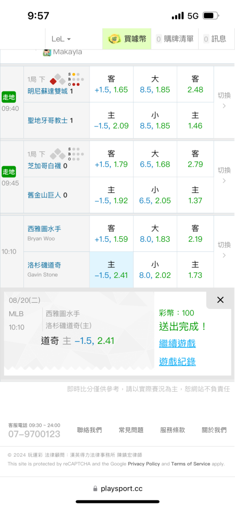Click S B O count indicator in Twins game
Screen dimensions: 235x508
coord(76,79)
